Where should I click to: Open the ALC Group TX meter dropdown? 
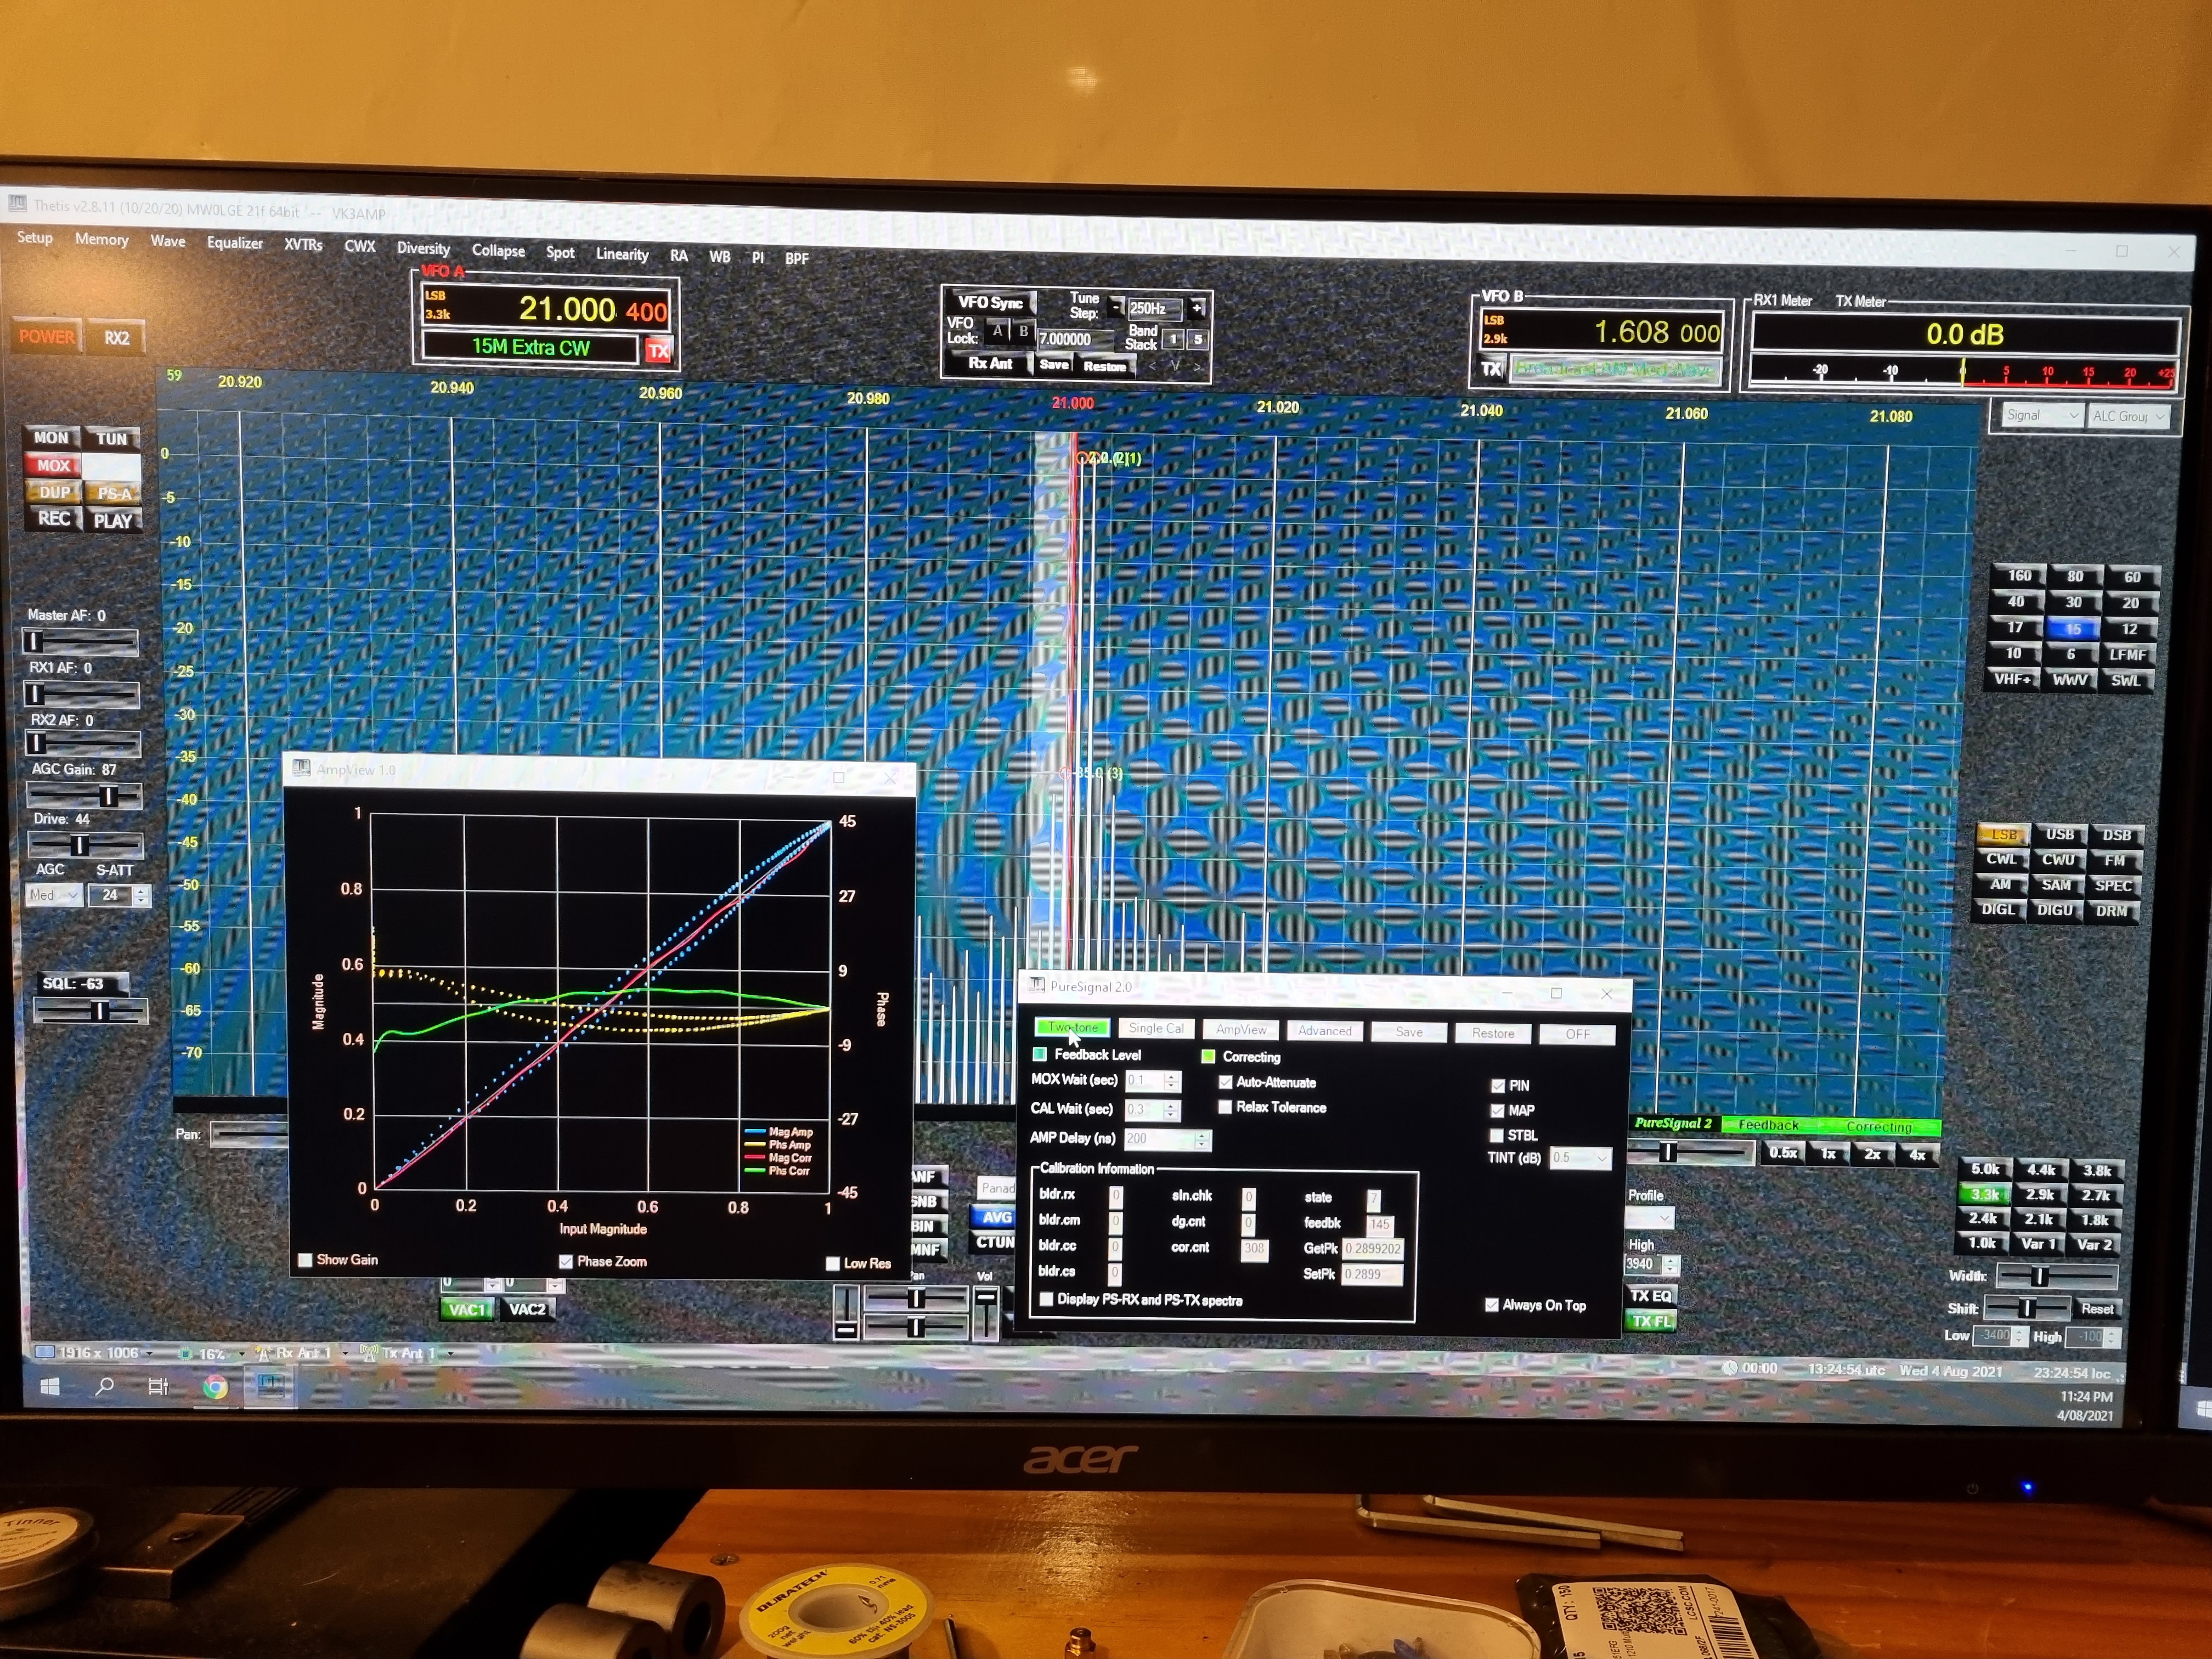coord(2128,416)
